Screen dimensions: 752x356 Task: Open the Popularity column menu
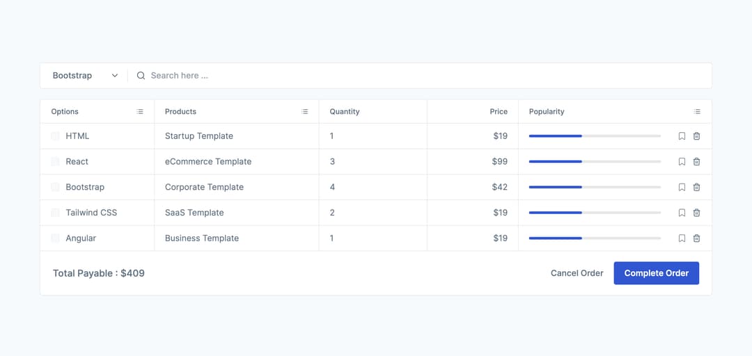click(x=697, y=112)
